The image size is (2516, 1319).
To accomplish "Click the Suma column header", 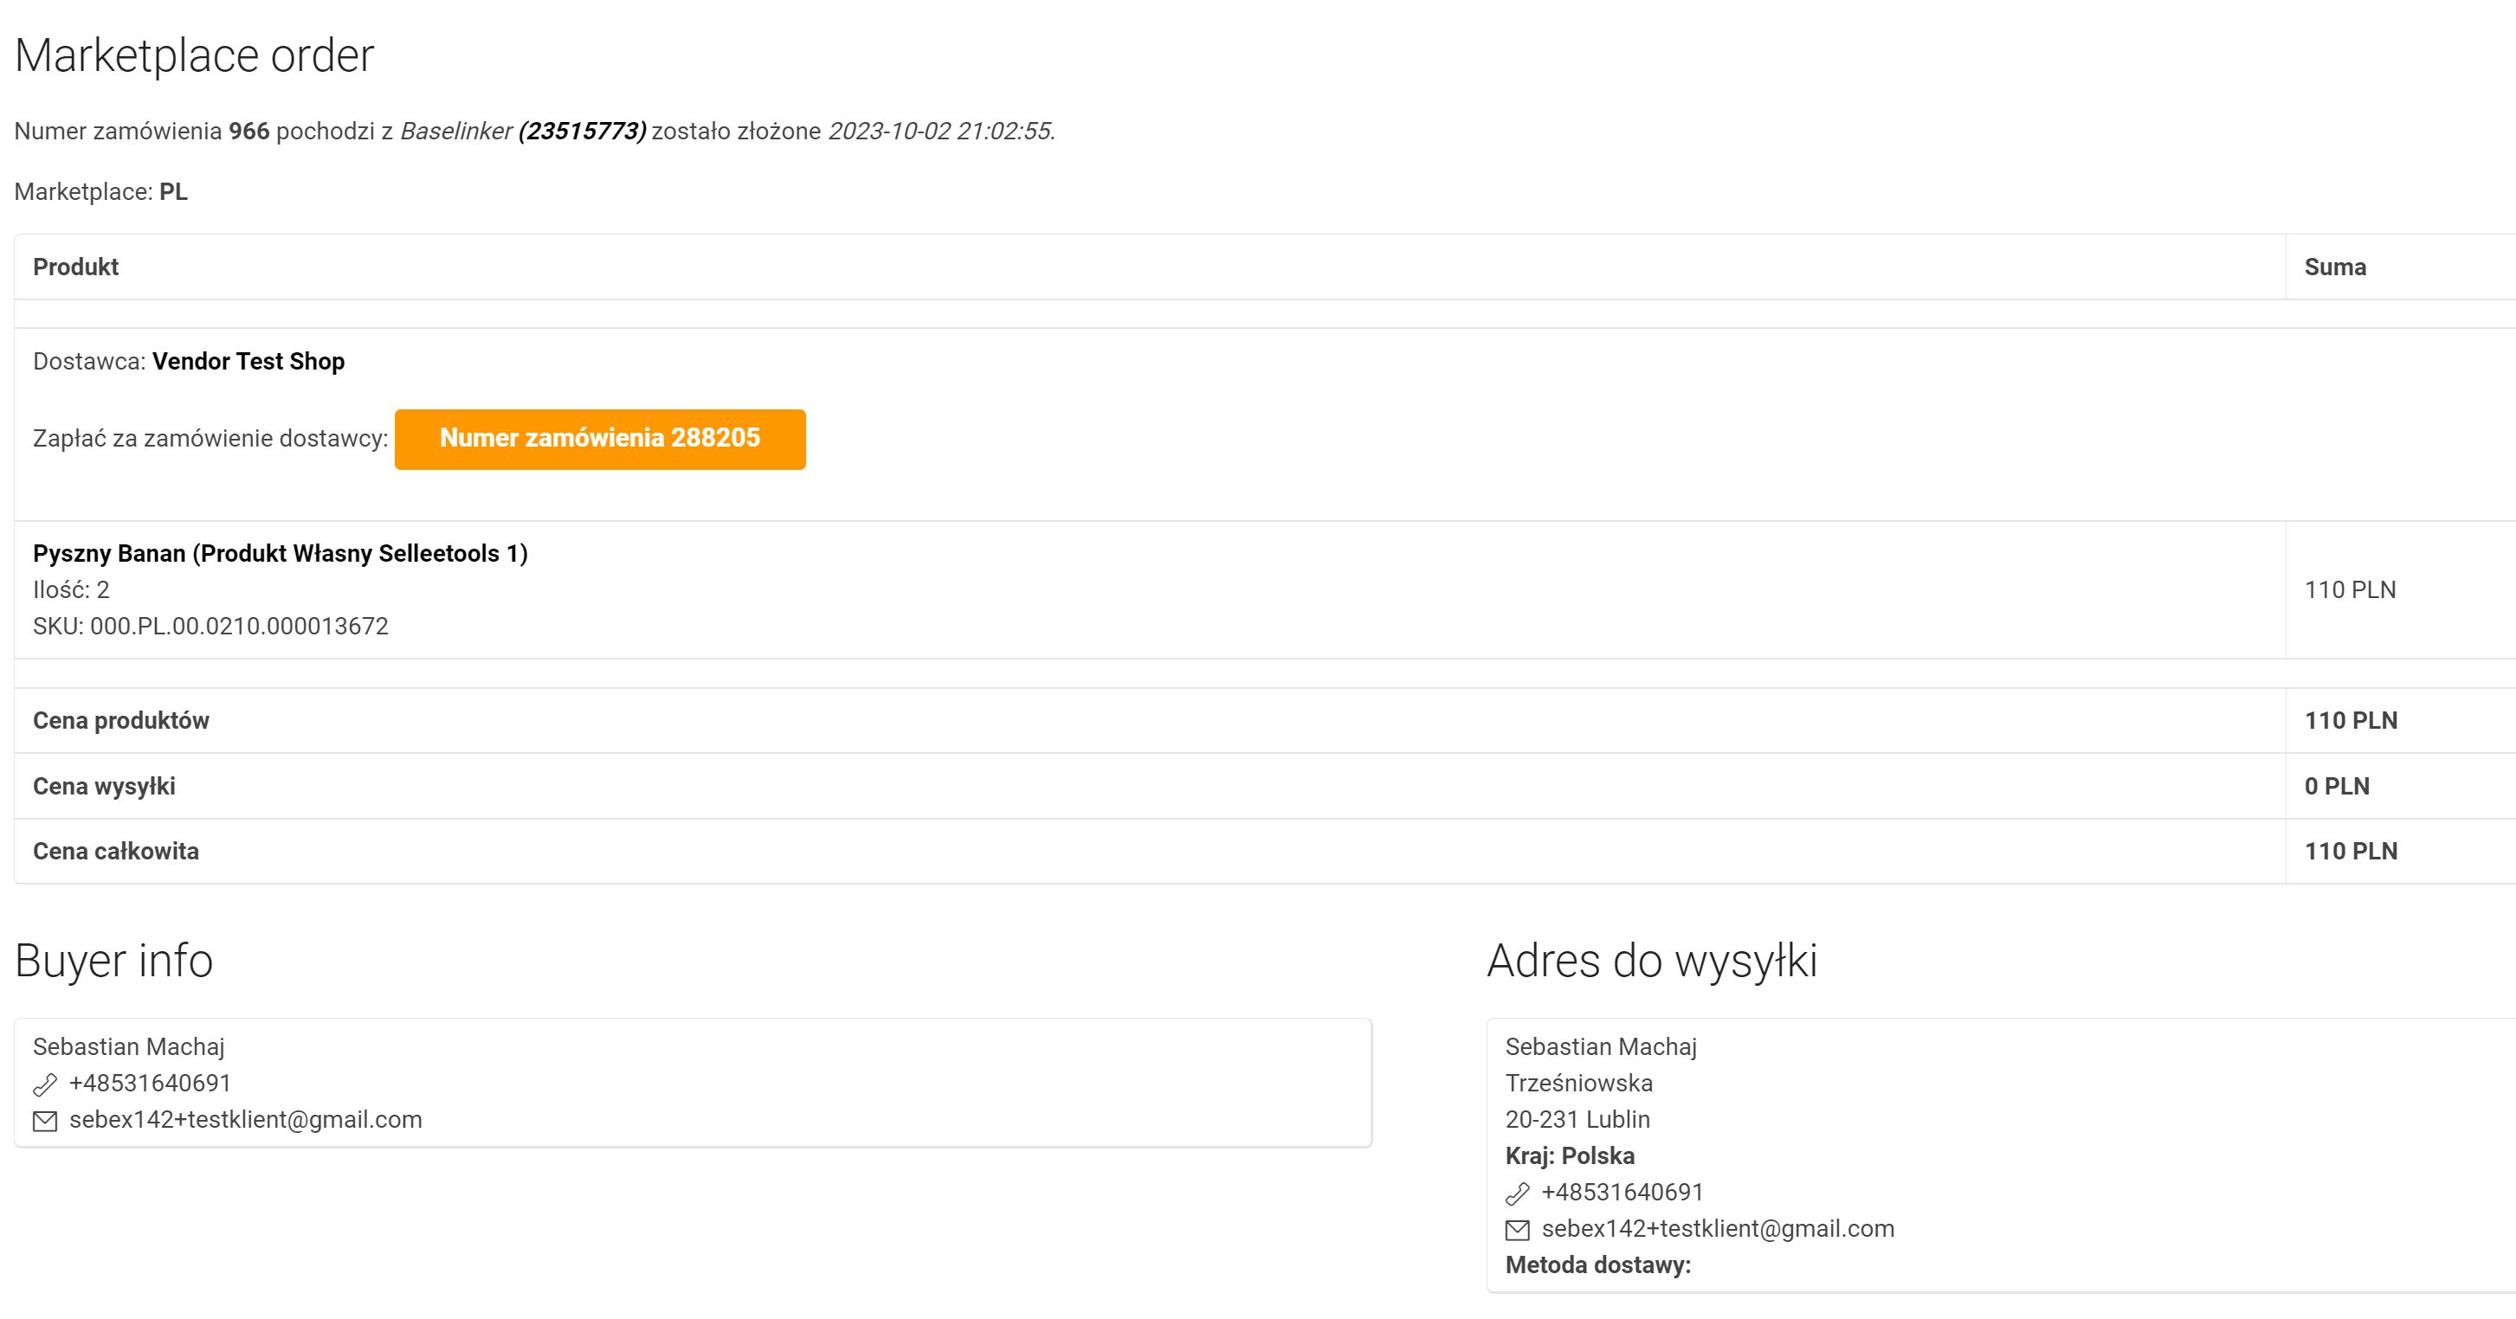I will point(2334,267).
